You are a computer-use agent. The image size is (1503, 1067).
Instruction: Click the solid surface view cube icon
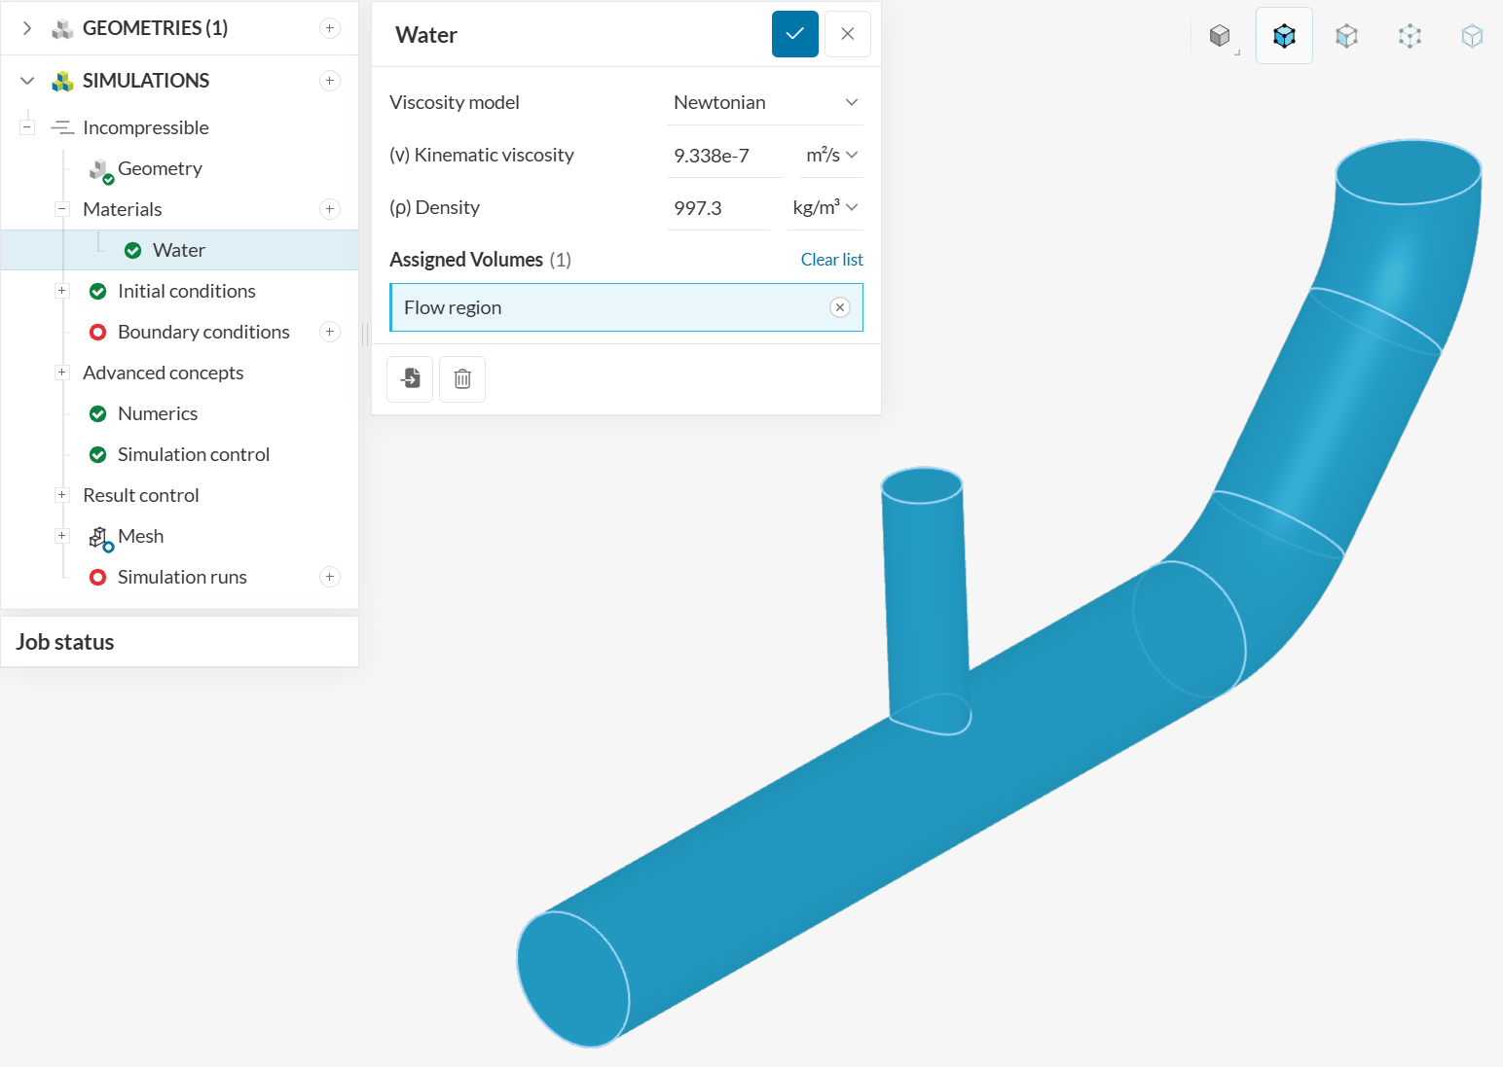pos(1220,36)
